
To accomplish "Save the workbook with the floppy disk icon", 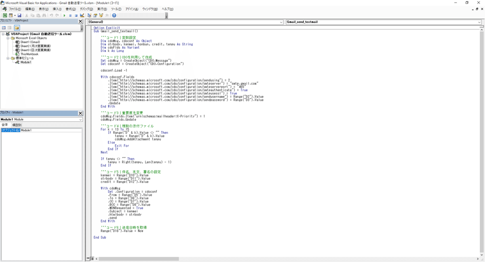I will pyautogui.click(x=19, y=15).
